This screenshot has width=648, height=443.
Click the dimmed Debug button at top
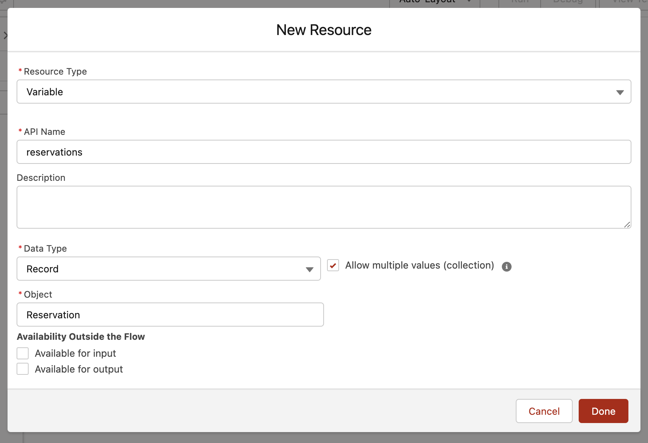click(x=568, y=2)
